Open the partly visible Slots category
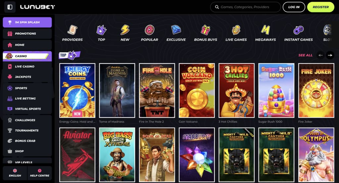This screenshot has height=183, width=339. [x=327, y=33]
